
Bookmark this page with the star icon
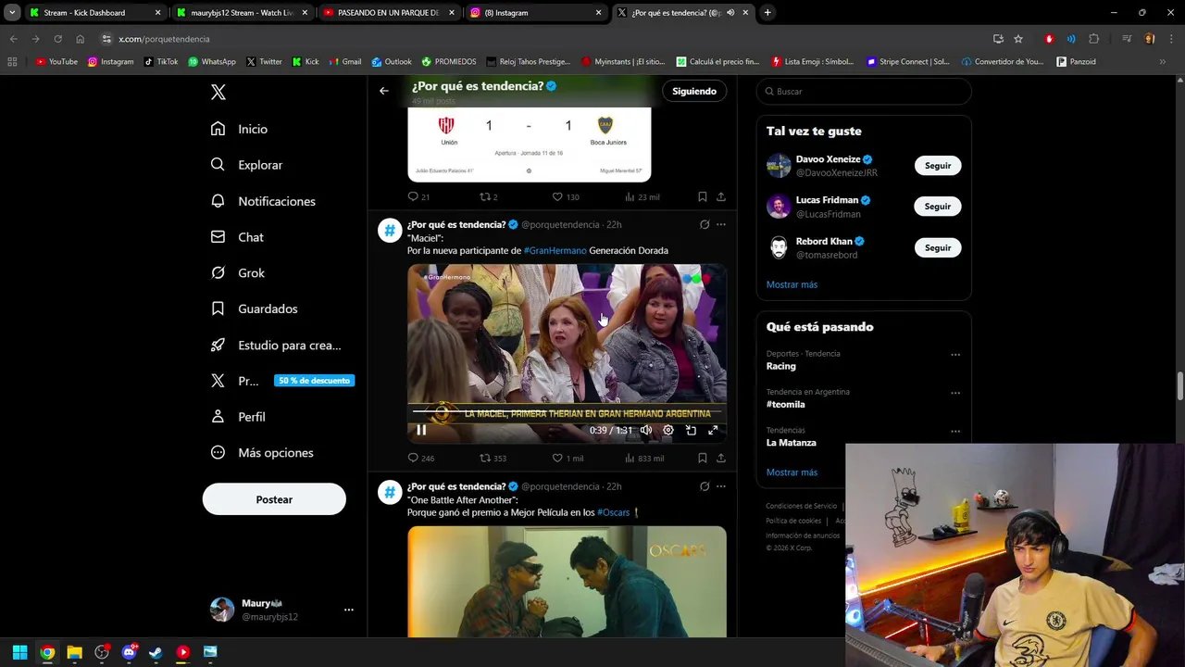click(x=1018, y=39)
